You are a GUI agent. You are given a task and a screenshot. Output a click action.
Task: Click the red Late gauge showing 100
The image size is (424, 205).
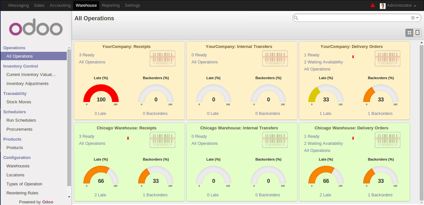pyautogui.click(x=101, y=95)
